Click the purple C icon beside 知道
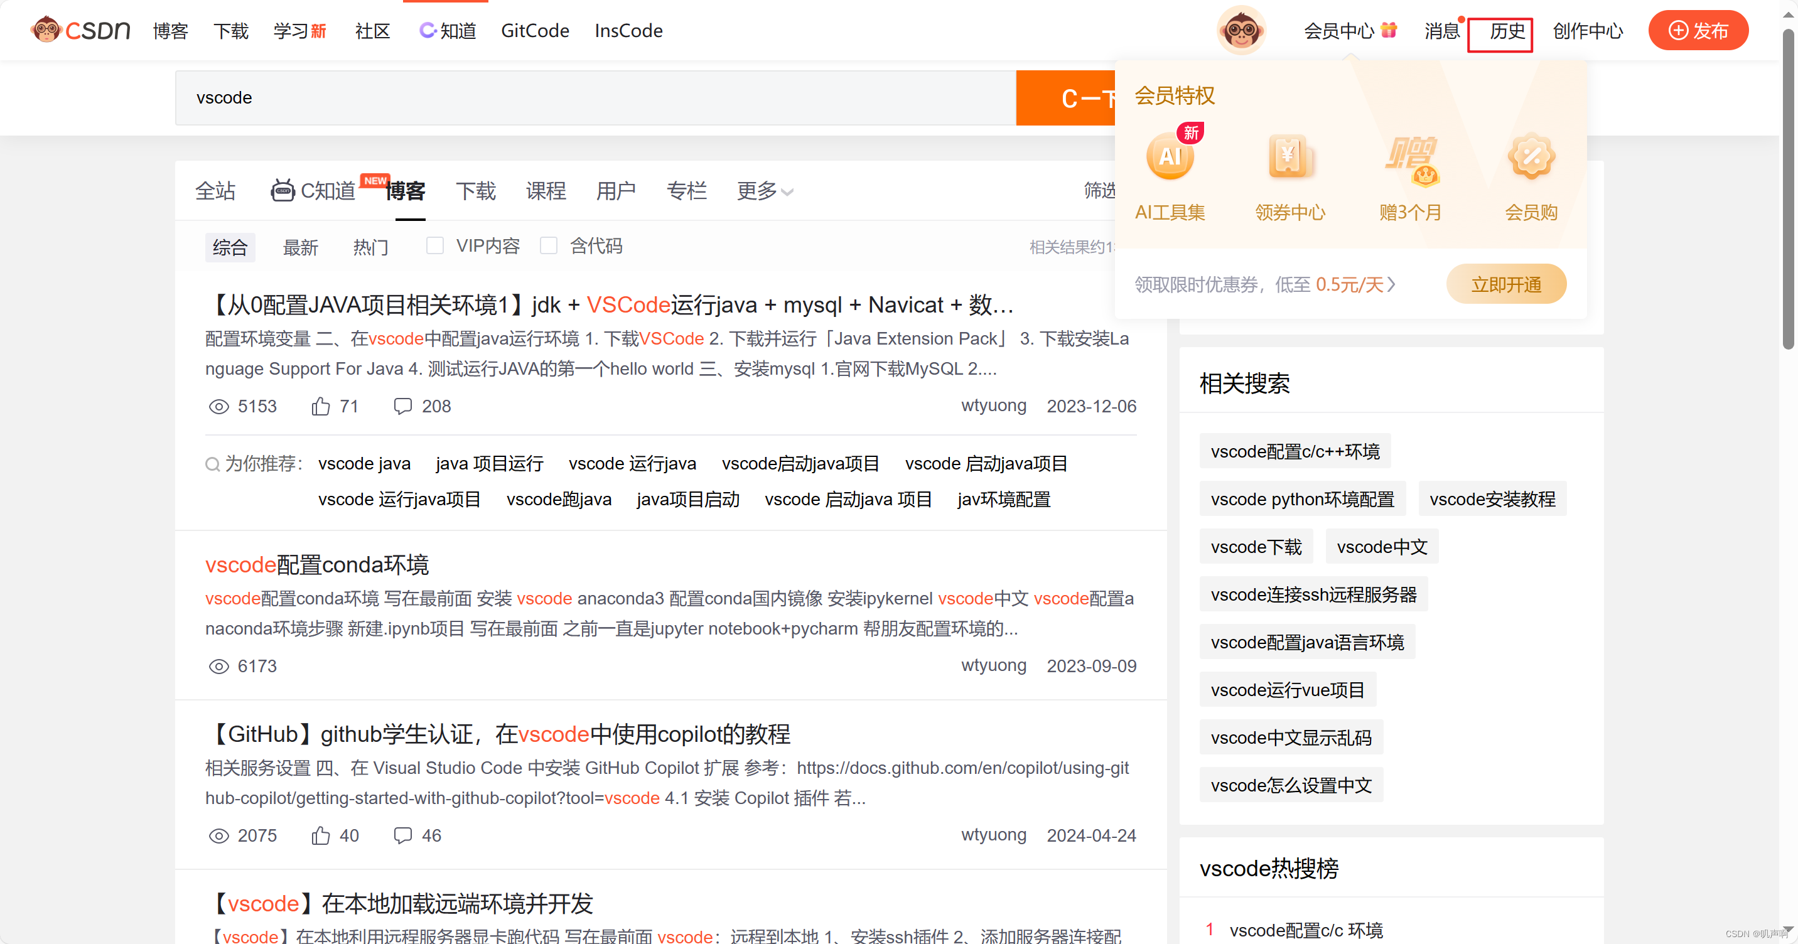The height and width of the screenshot is (944, 1798). point(427,30)
